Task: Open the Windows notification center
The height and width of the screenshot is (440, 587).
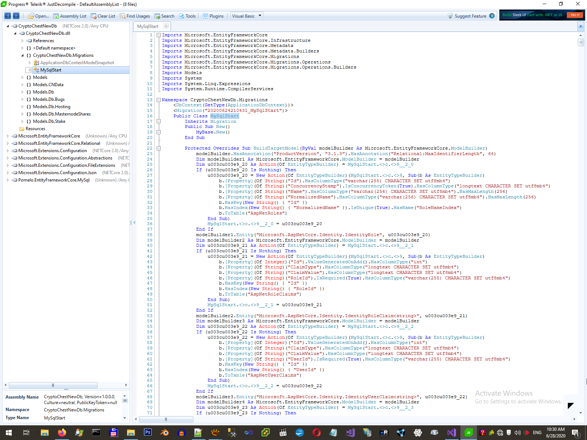Action: [x=576, y=433]
